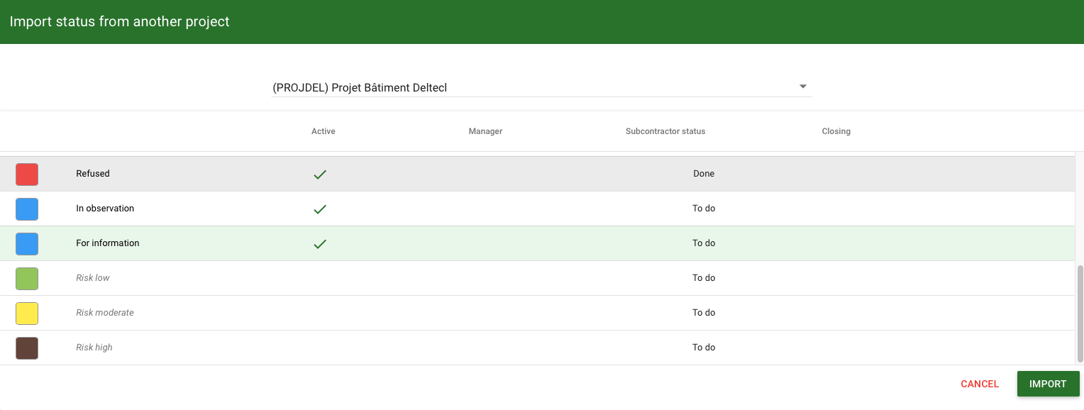Image resolution: width=1084 pixels, height=410 pixels.
Task: Click the Import status from another project title
Action: point(119,21)
